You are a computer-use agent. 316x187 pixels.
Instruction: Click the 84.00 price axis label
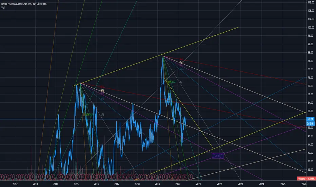(x=311, y=61)
